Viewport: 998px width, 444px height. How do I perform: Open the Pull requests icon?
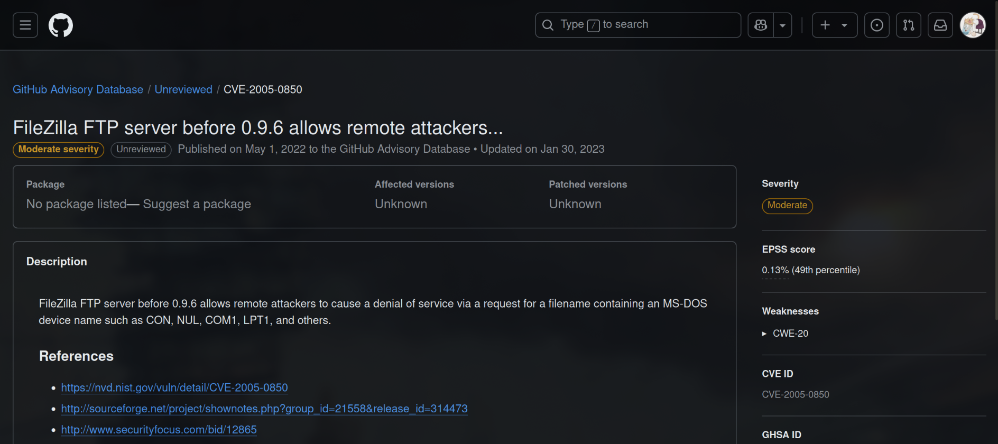909,25
